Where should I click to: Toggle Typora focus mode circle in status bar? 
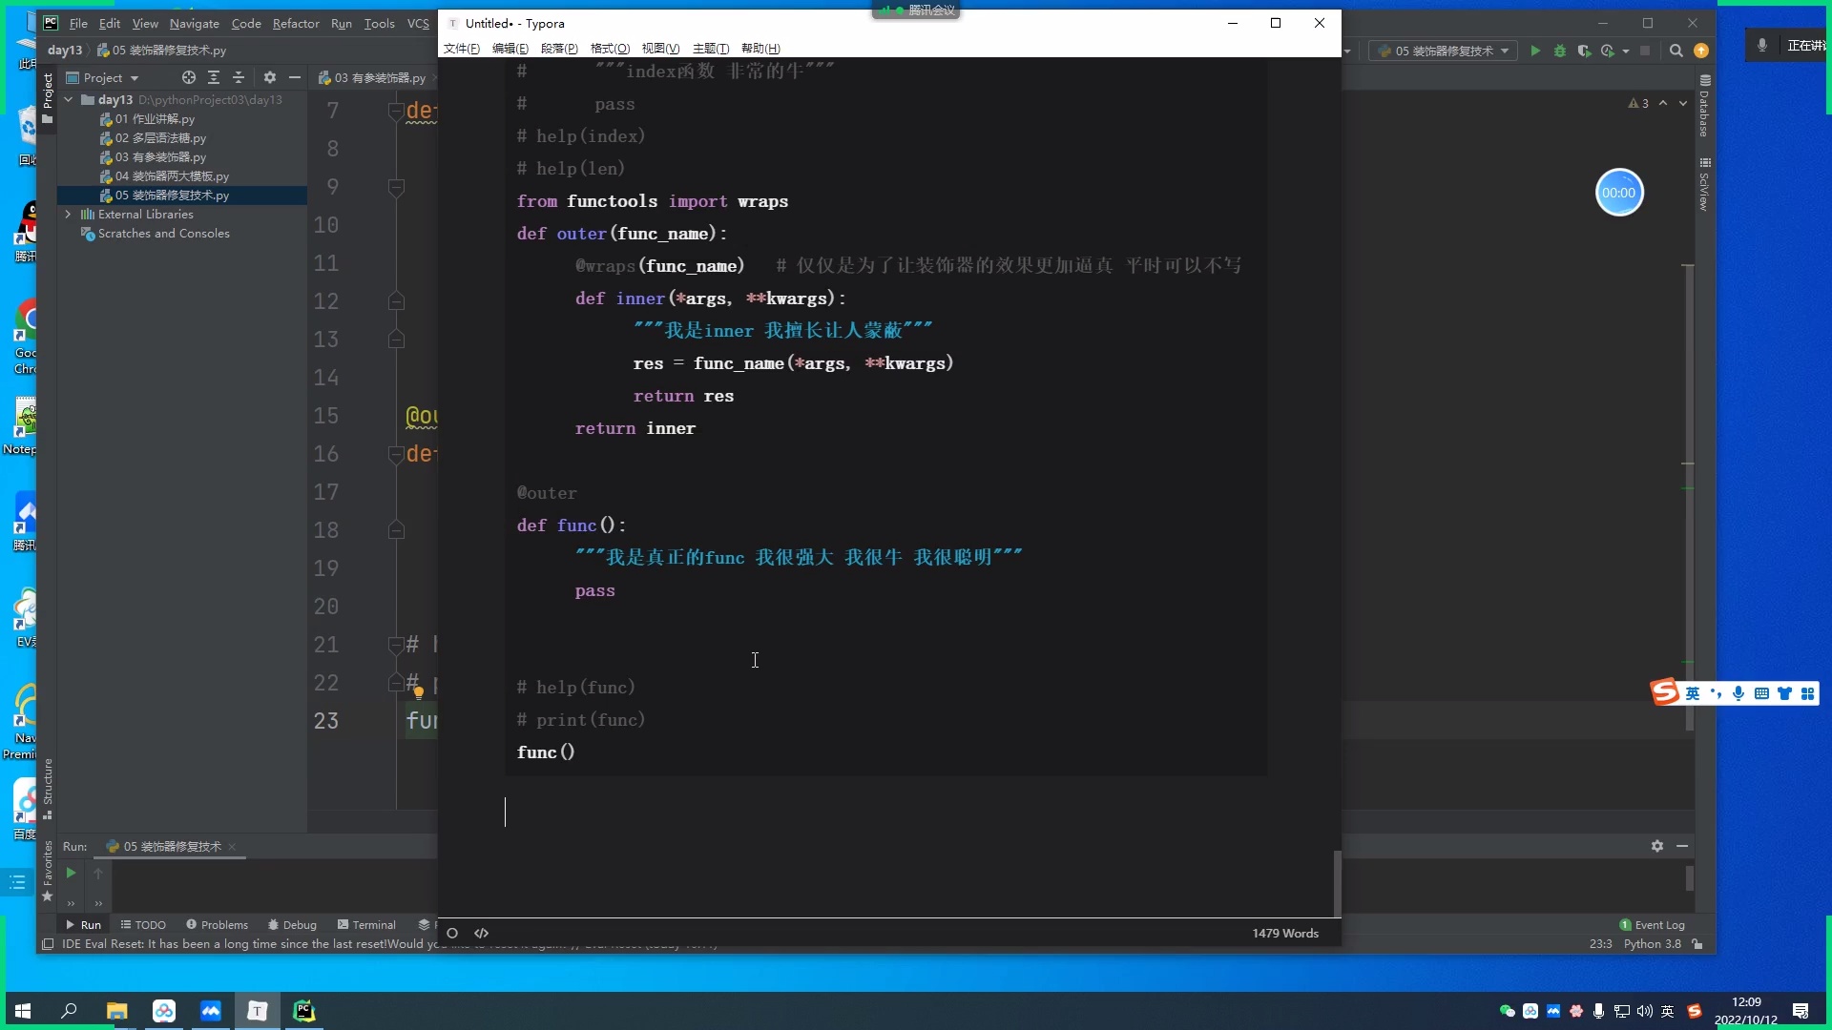click(451, 934)
